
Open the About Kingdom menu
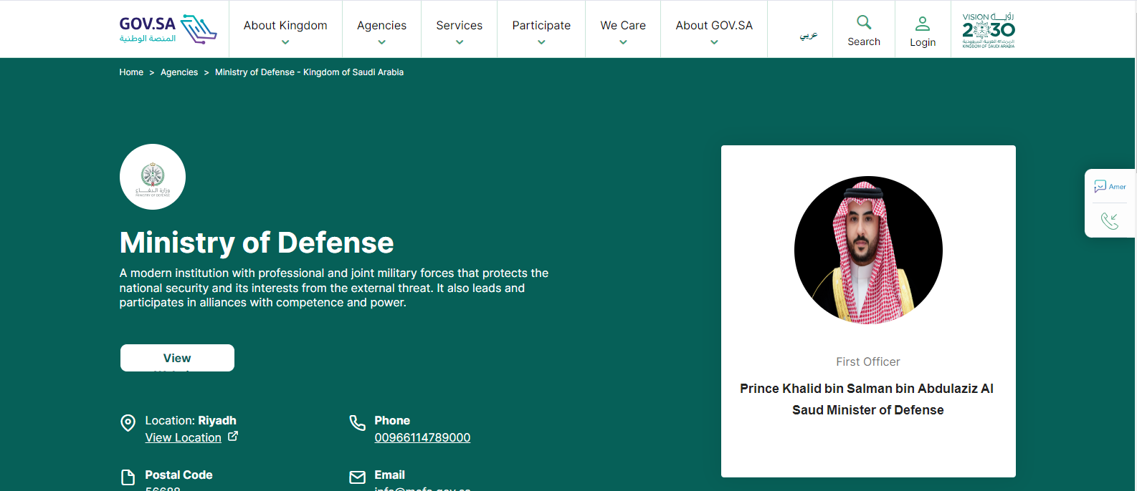tap(285, 26)
